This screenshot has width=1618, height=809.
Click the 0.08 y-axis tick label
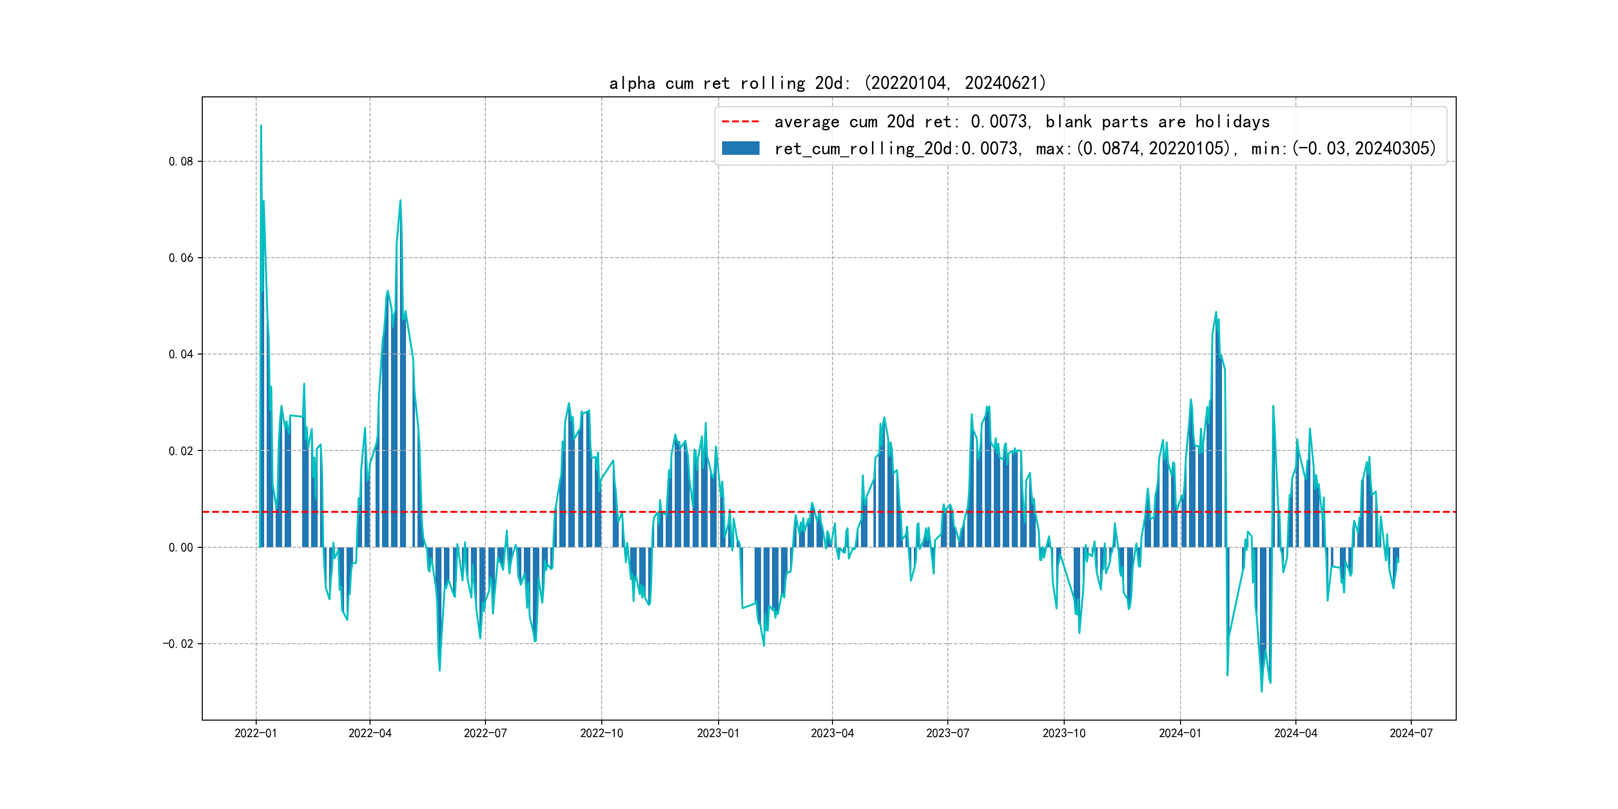[180, 161]
